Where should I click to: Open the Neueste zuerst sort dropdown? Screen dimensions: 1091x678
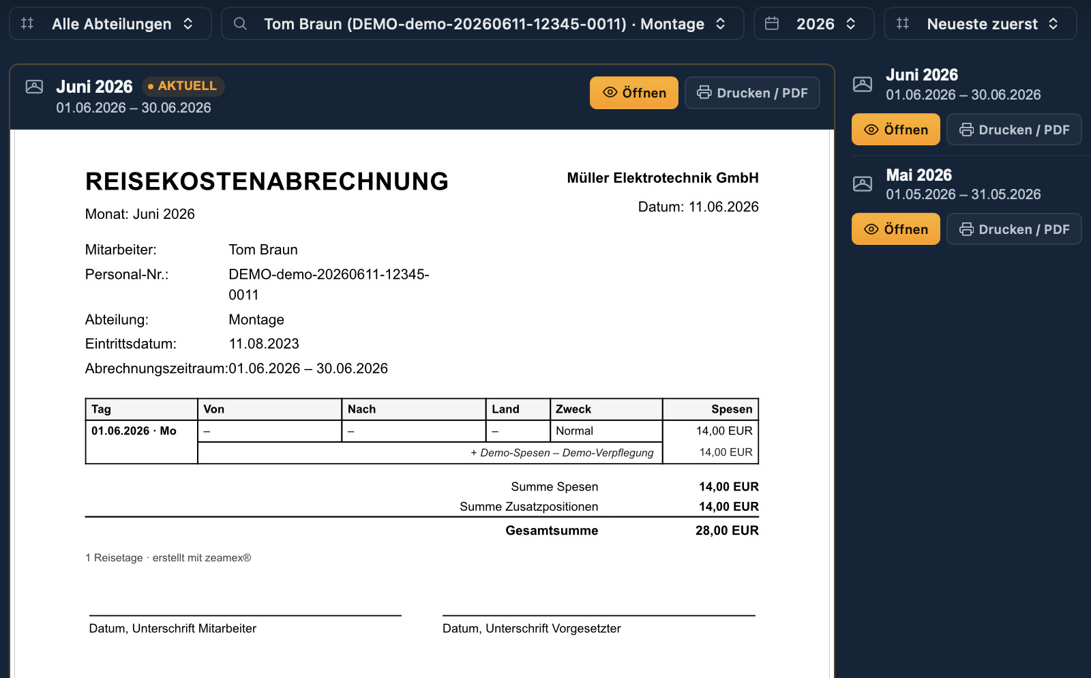[x=981, y=24]
